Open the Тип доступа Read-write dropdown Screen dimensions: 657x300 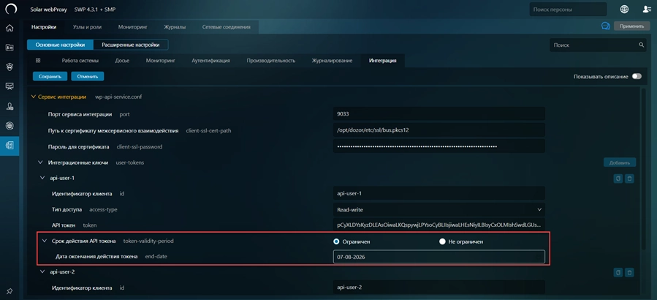click(x=438, y=209)
